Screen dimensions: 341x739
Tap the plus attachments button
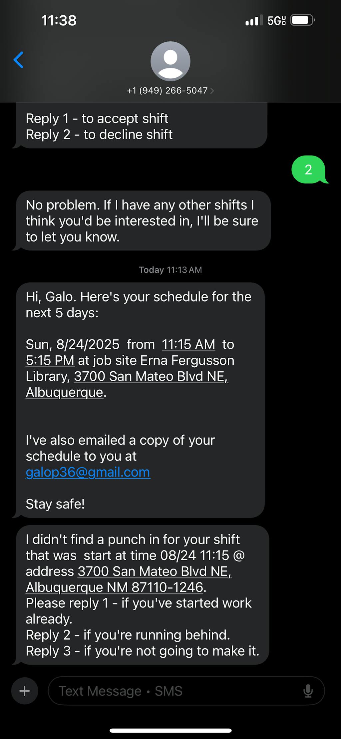(x=25, y=691)
